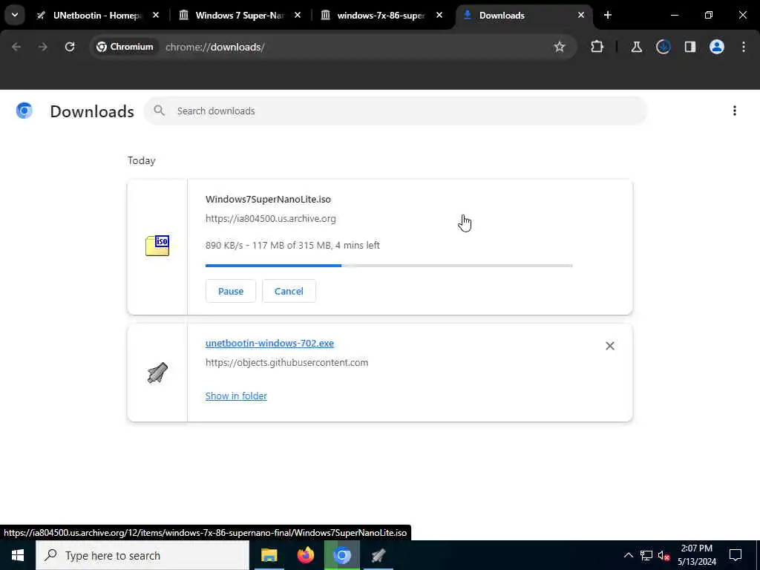Image resolution: width=760 pixels, height=570 pixels.
Task: Click the Chromium site info chip
Action: point(125,47)
